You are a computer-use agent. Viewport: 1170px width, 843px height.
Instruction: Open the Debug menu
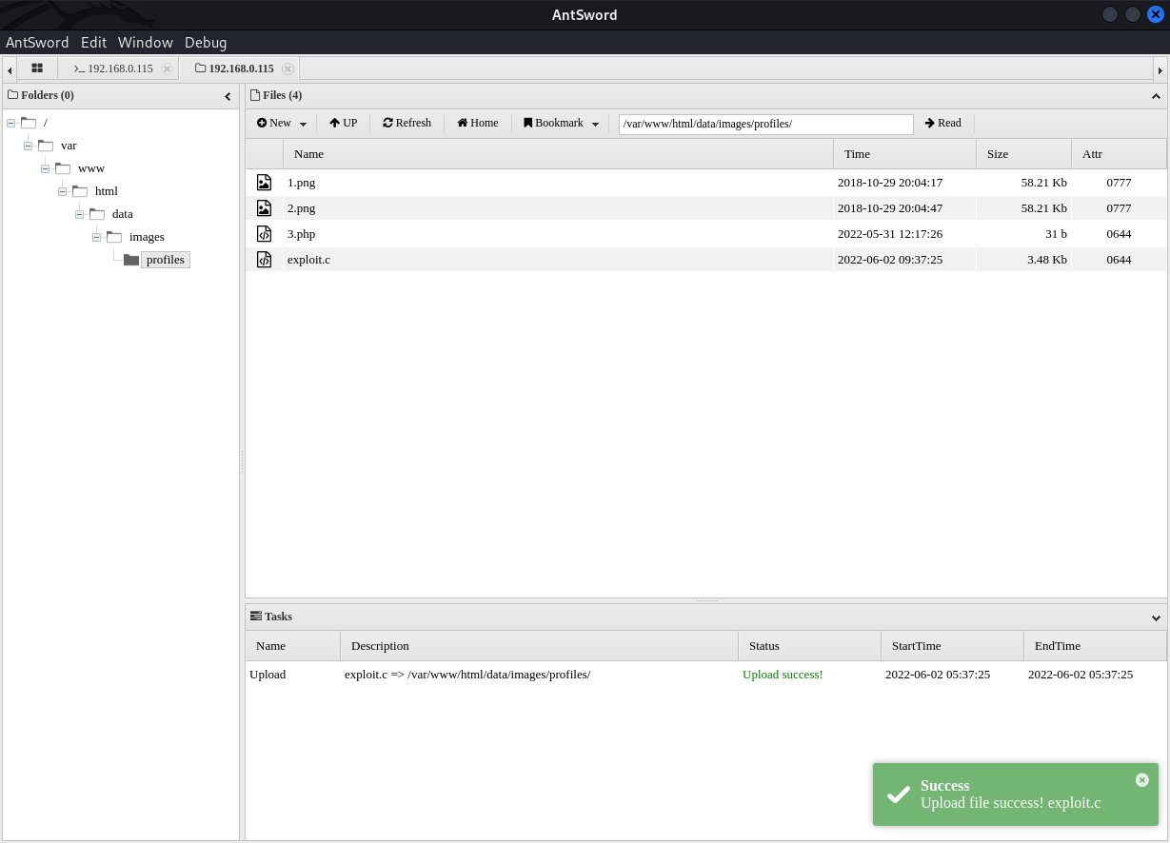point(206,42)
